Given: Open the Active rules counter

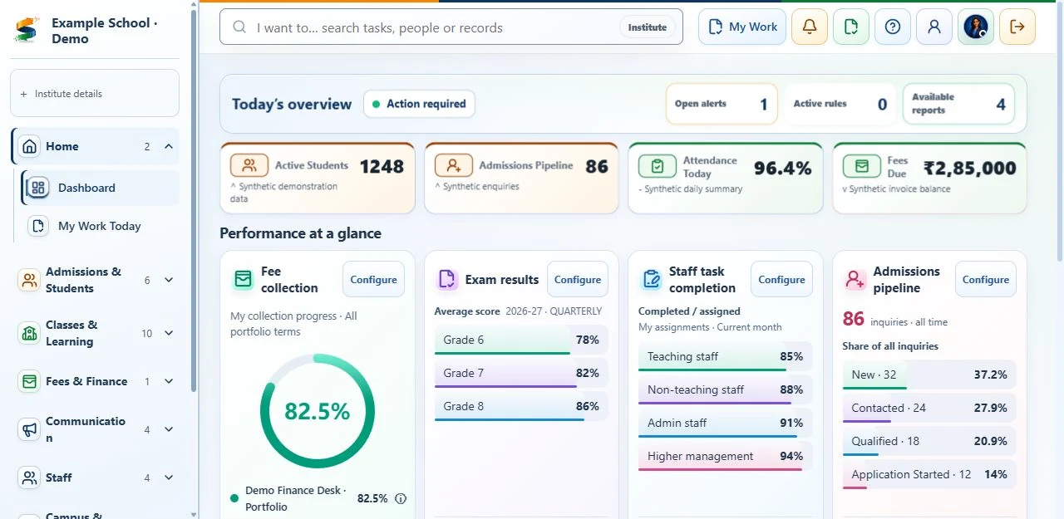Looking at the screenshot, I should click(x=840, y=104).
